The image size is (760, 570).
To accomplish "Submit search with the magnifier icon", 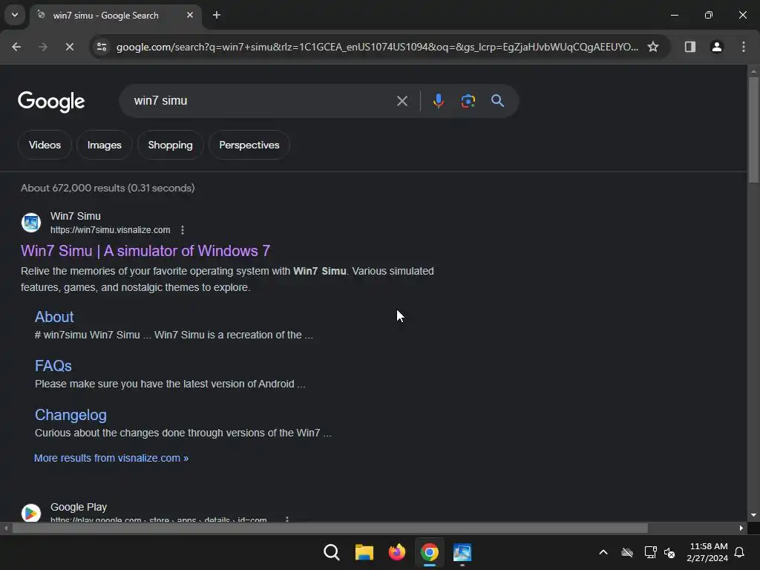I will tap(497, 101).
